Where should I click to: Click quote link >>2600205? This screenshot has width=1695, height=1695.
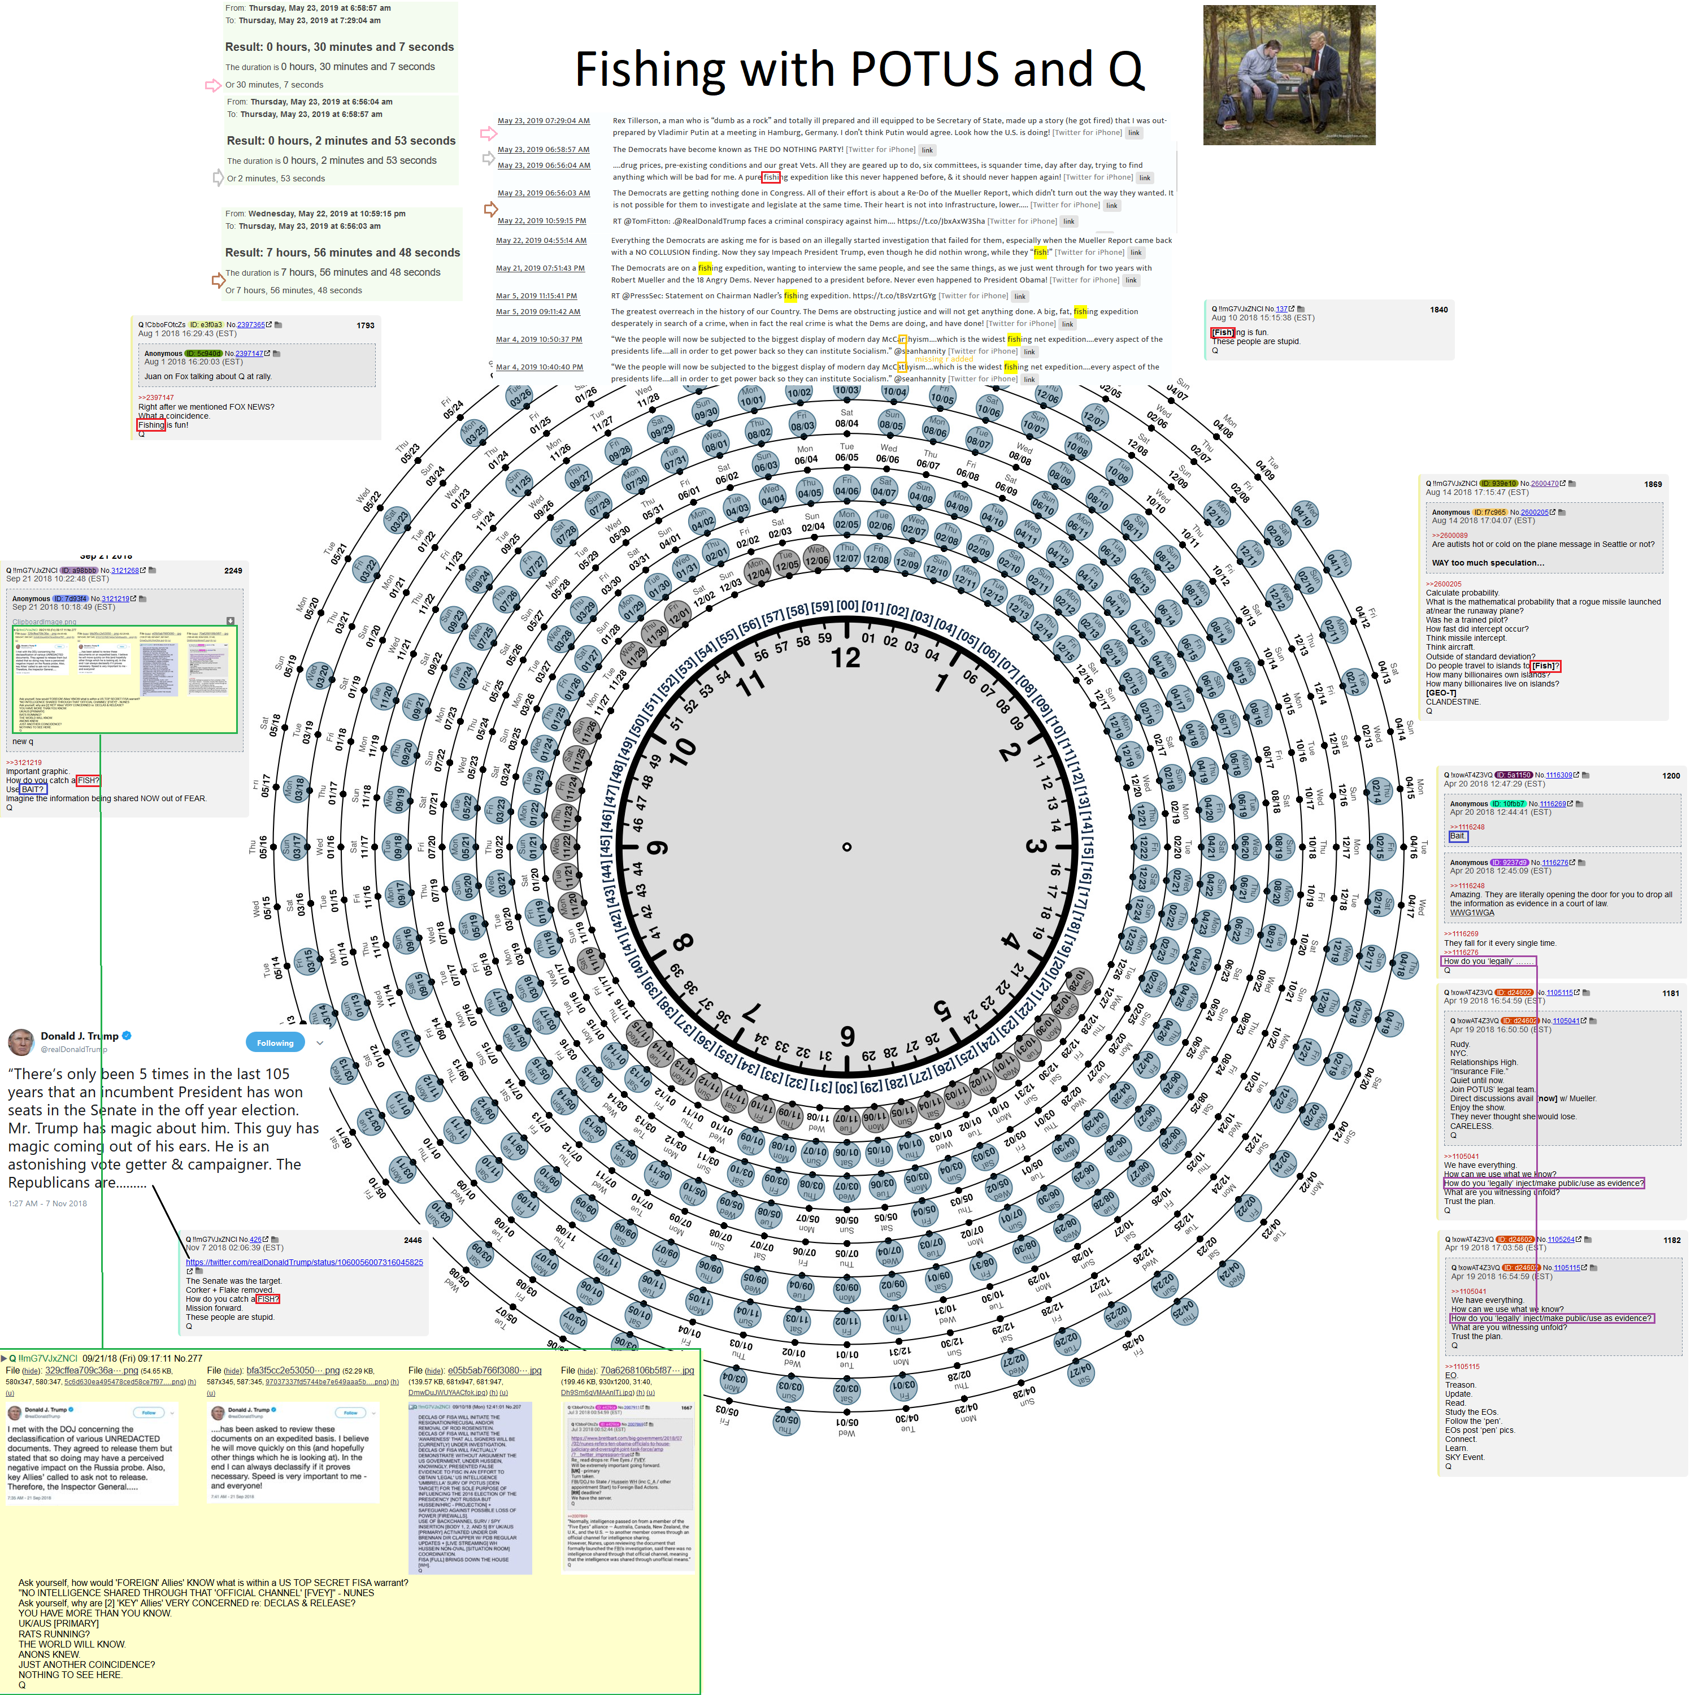click(1443, 584)
